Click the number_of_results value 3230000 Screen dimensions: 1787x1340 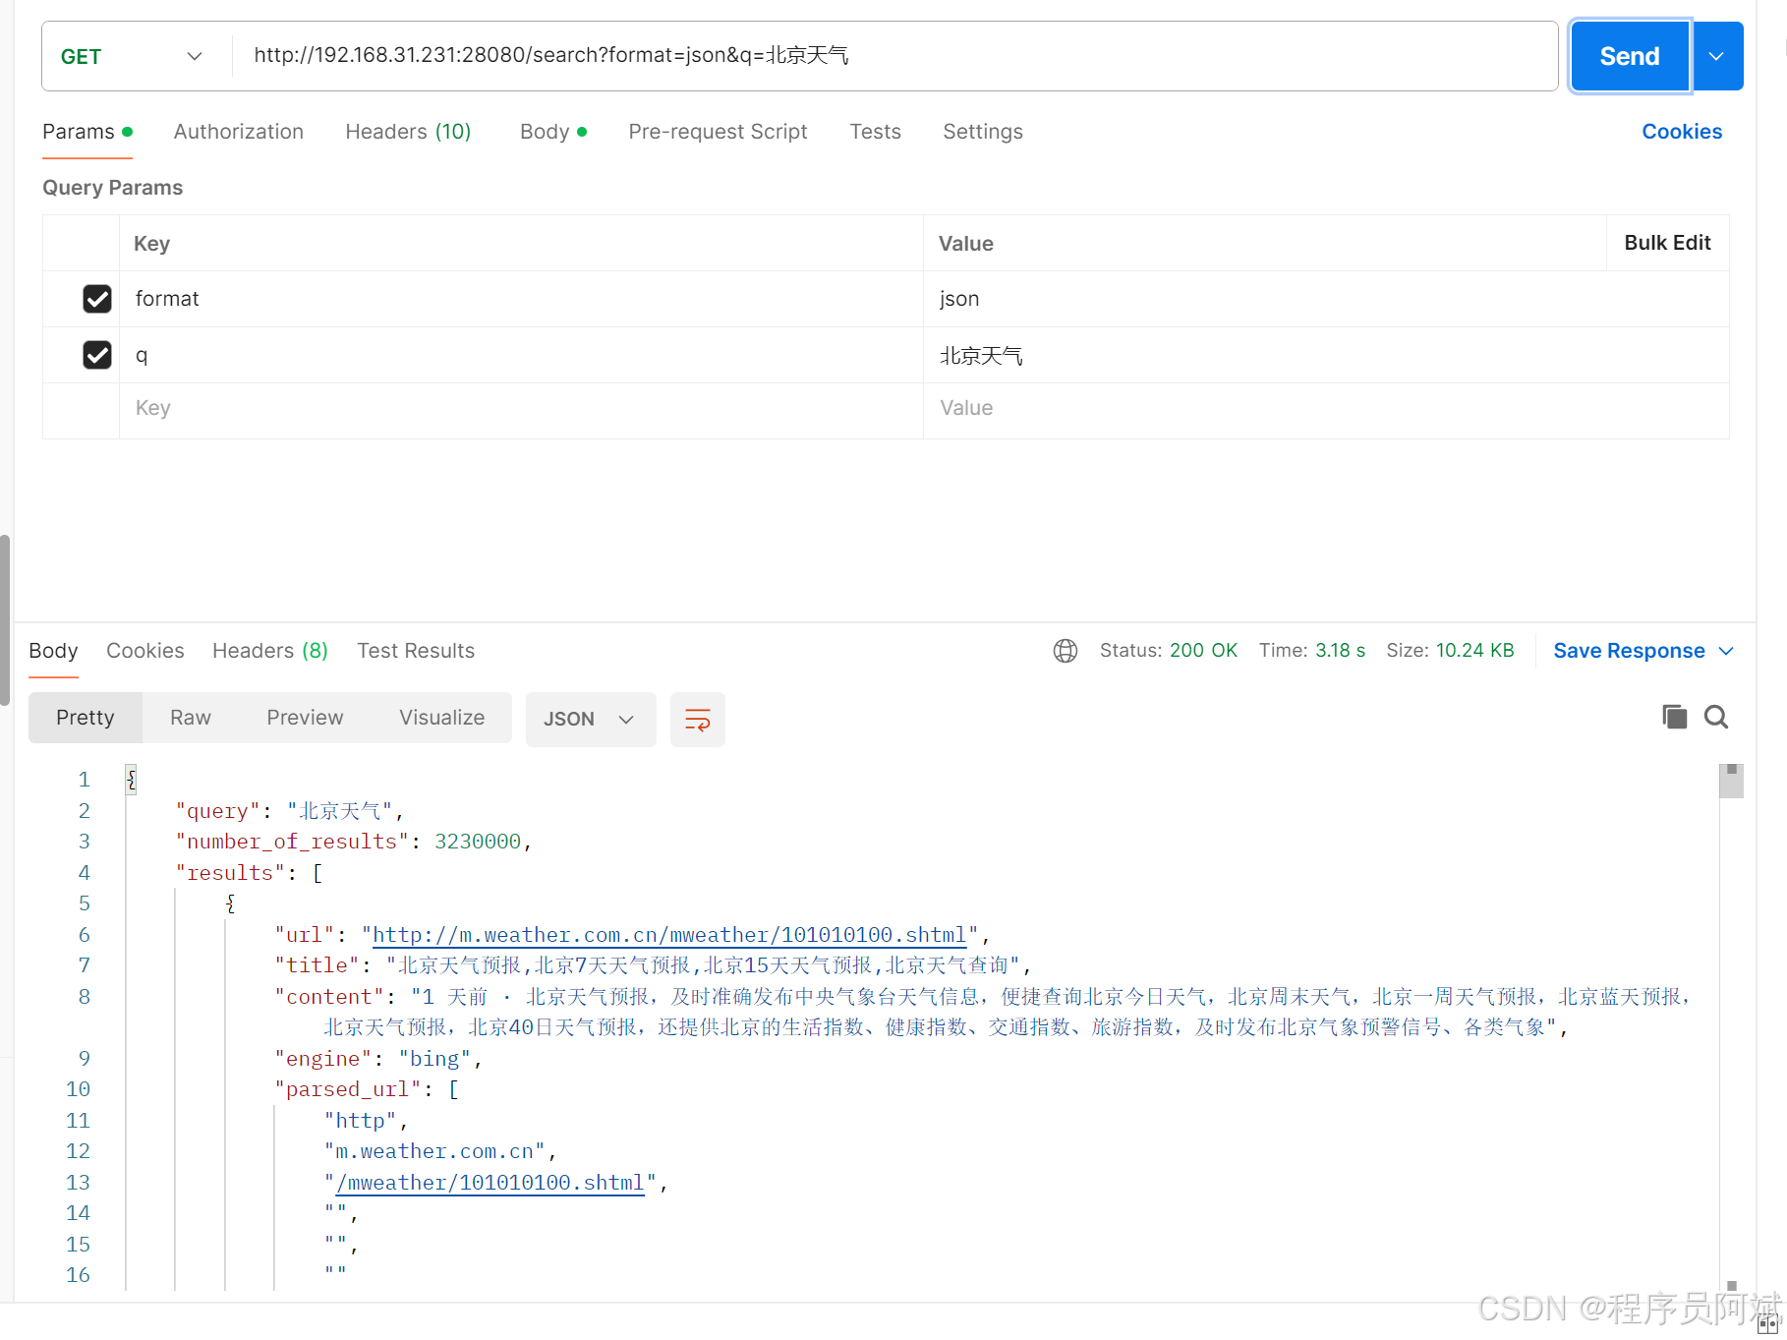(x=478, y=843)
